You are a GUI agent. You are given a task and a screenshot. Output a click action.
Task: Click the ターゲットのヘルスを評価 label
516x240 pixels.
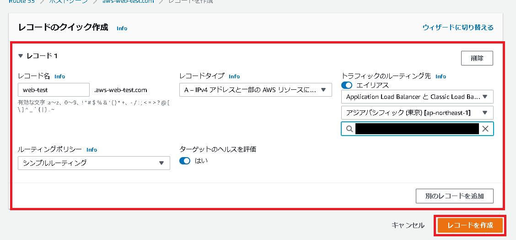[x=218, y=149]
